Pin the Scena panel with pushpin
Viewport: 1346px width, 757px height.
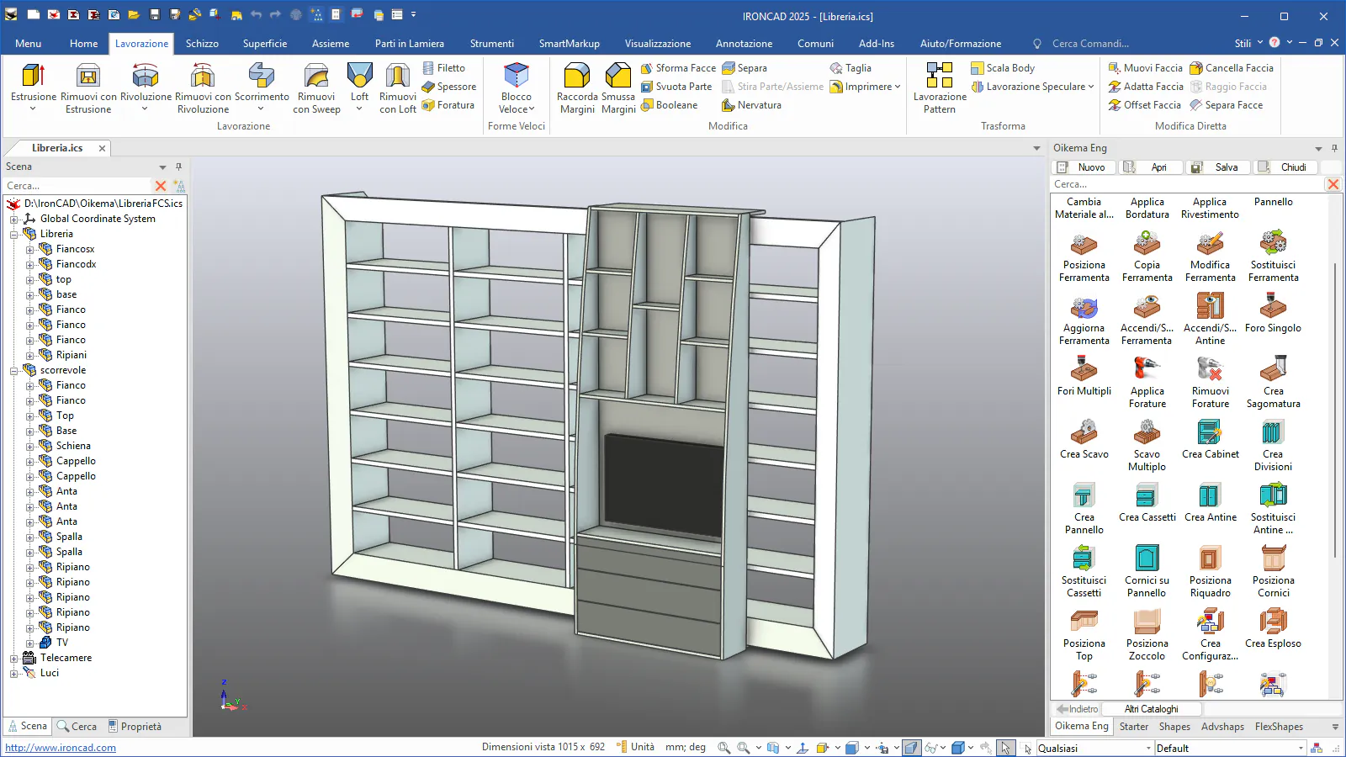178,167
